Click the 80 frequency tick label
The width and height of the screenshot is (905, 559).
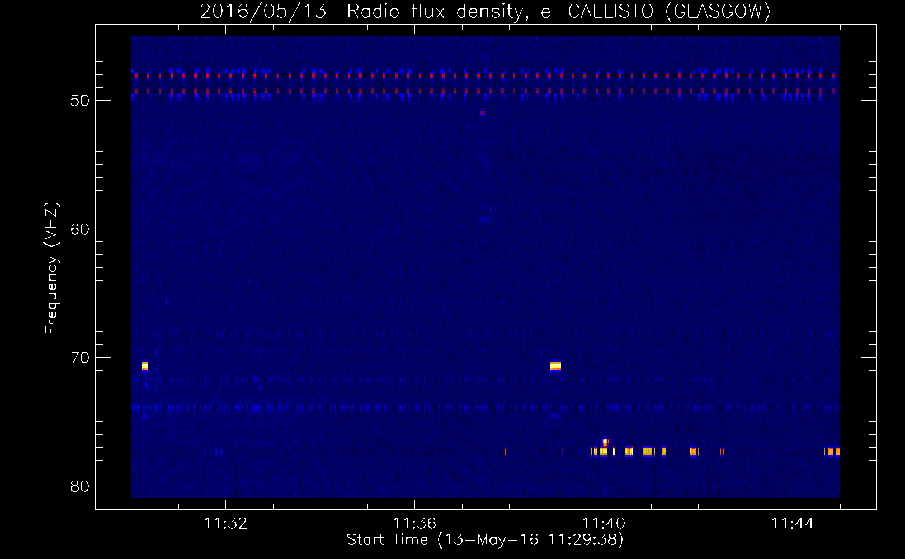80,486
